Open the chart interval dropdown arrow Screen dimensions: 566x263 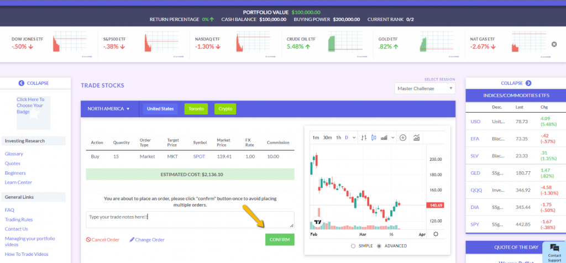pyautogui.click(x=354, y=138)
